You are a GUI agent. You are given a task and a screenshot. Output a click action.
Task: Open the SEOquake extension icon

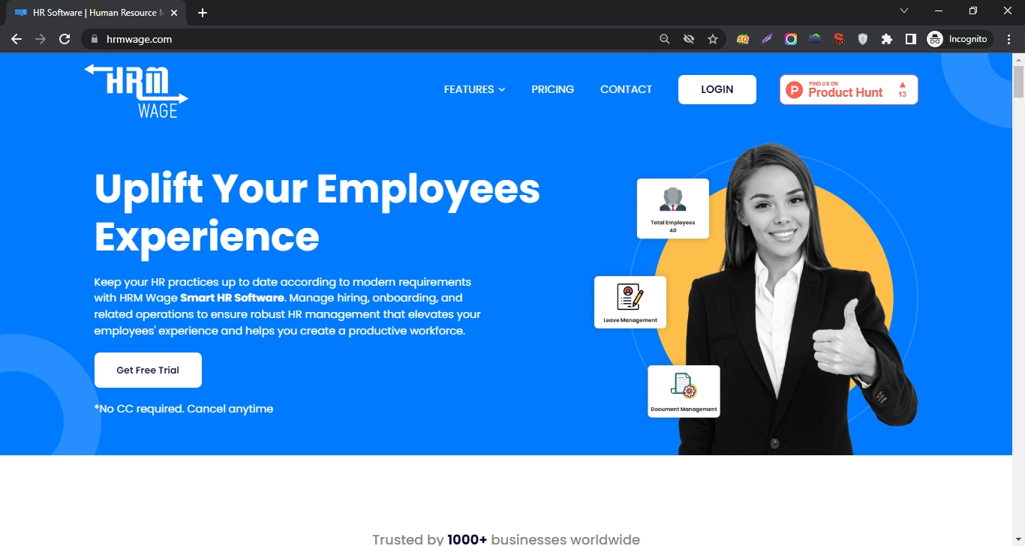tap(743, 39)
